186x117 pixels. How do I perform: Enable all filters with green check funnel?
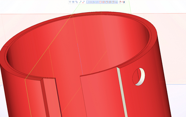click(80, 2)
